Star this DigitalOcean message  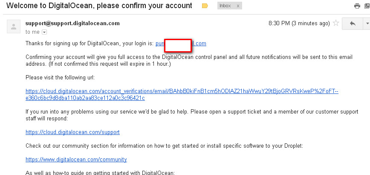coord(335,23)
